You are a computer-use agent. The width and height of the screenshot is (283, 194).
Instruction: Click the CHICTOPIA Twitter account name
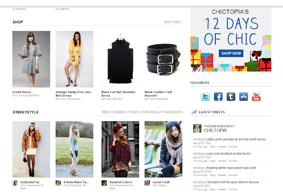tap(215, 131)
